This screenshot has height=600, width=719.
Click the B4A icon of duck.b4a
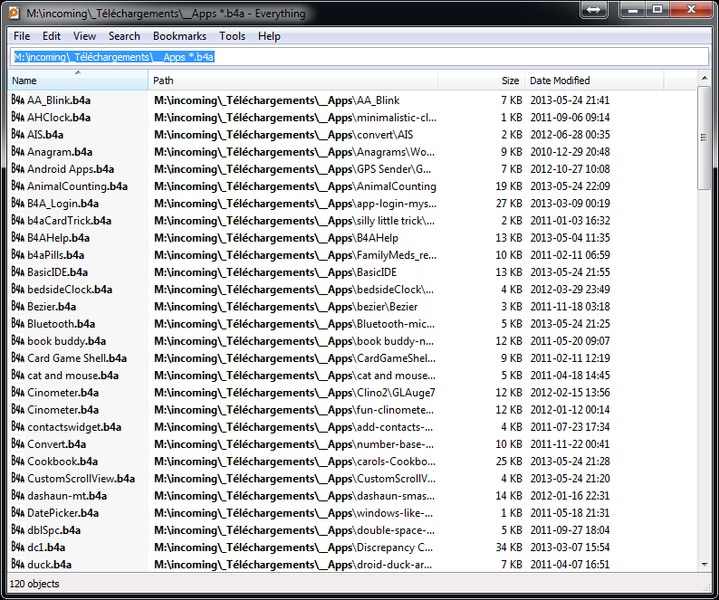(x=18, y=564)
